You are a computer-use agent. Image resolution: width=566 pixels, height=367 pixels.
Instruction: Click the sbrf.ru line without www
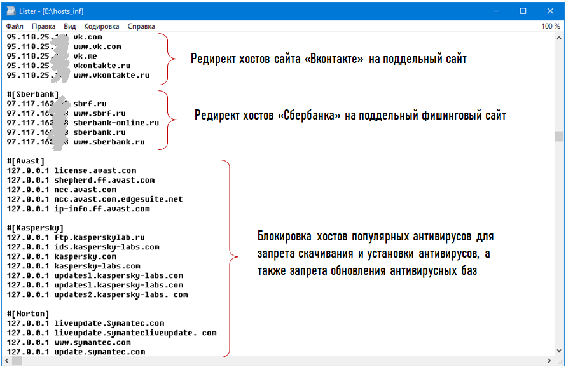(x=57, y=104)
